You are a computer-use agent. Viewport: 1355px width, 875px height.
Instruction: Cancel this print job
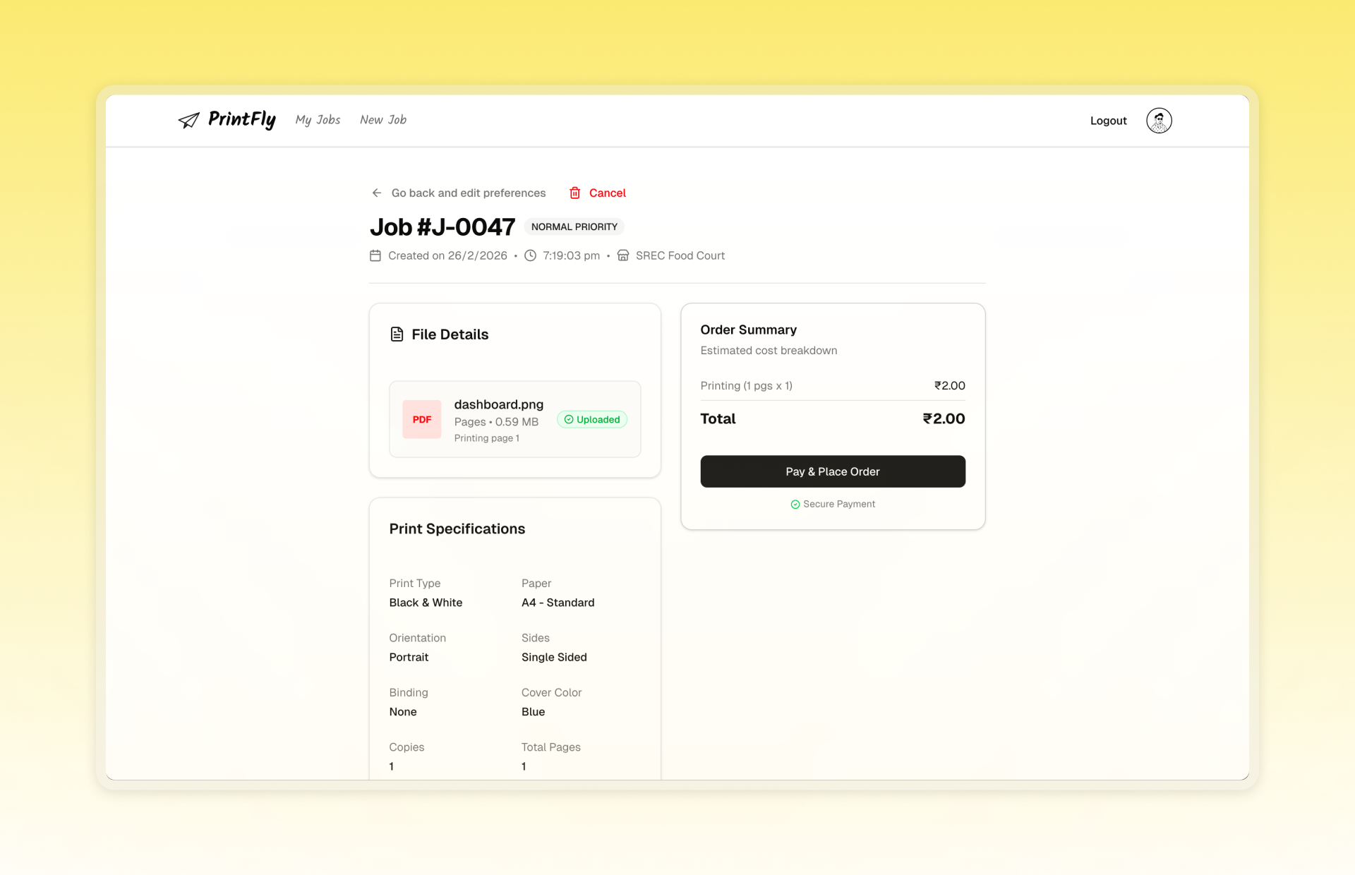(x=607, y=193)
